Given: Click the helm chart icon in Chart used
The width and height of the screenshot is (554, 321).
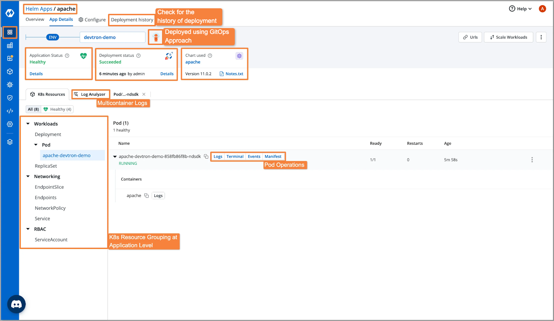Looking at the screenshot, I should (x=239, y=56).
